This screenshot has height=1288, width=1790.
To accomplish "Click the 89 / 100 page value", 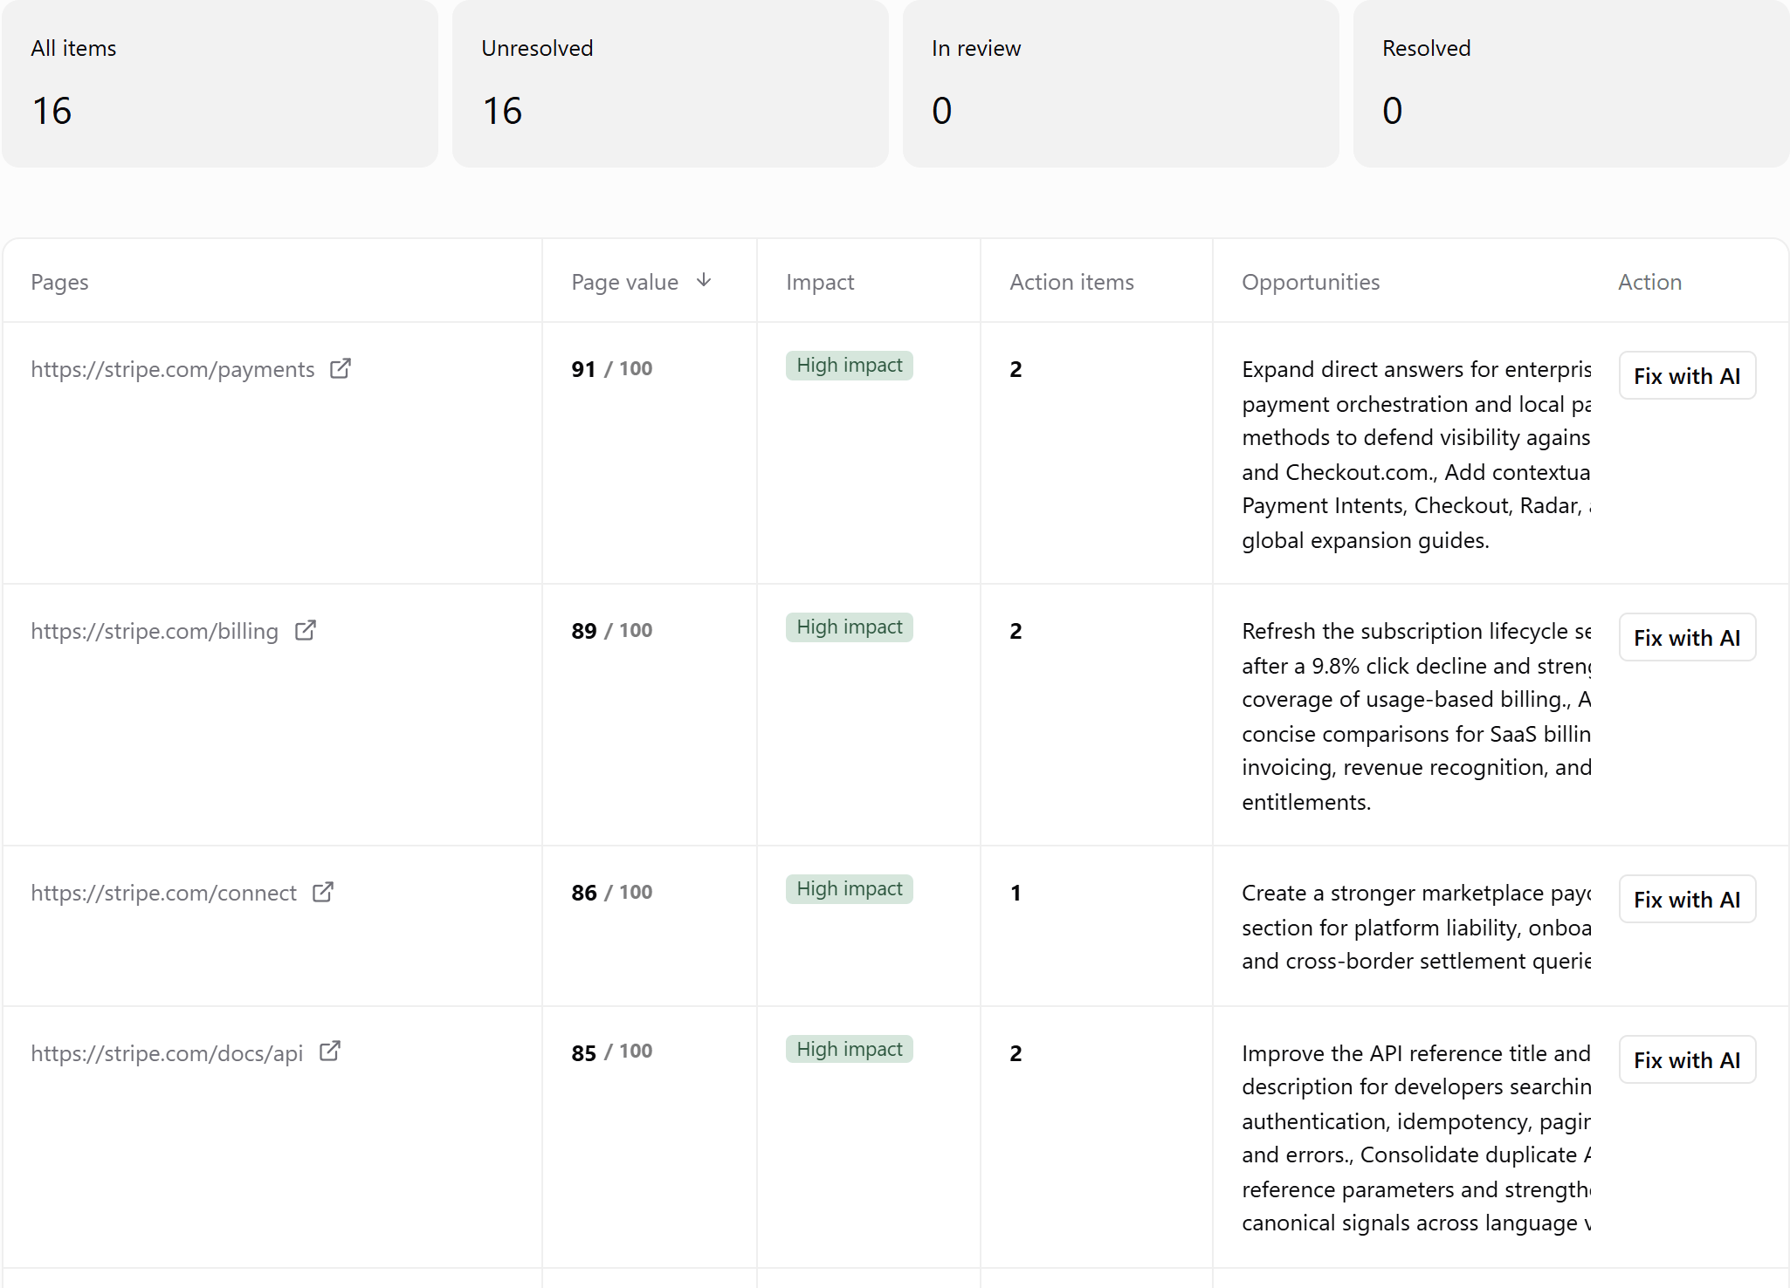I will pos(611,630).
